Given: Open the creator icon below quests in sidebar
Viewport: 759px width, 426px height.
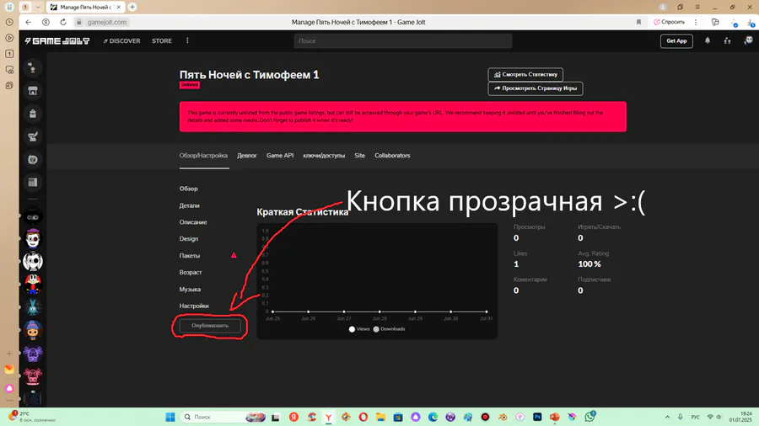Looking at the screenshot, I should tap(32, 159).
